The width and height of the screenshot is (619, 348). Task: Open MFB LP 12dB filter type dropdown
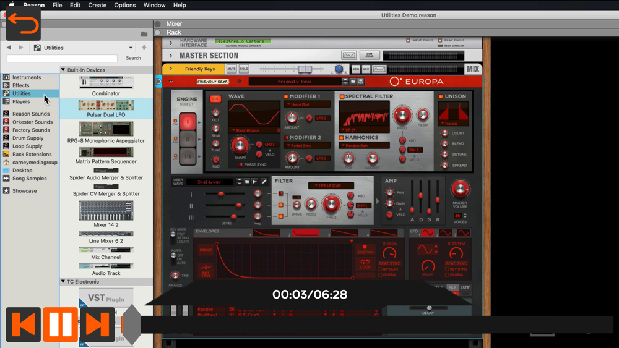[331, 185]
